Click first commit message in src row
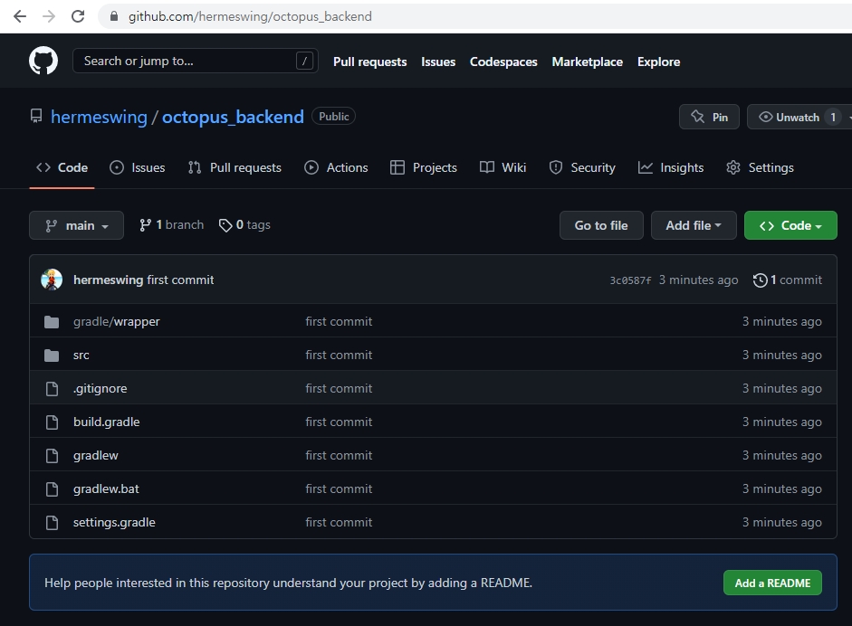The height and width of the screenshot is (626, 852). point(339,356)
